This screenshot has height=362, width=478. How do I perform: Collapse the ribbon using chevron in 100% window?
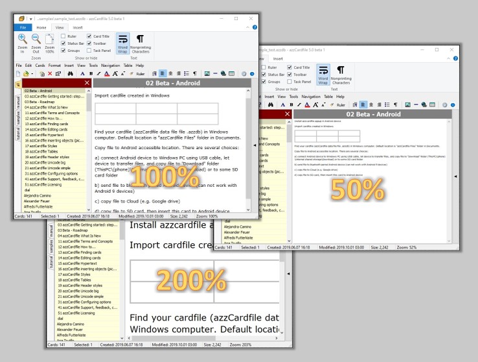(247, 27)
